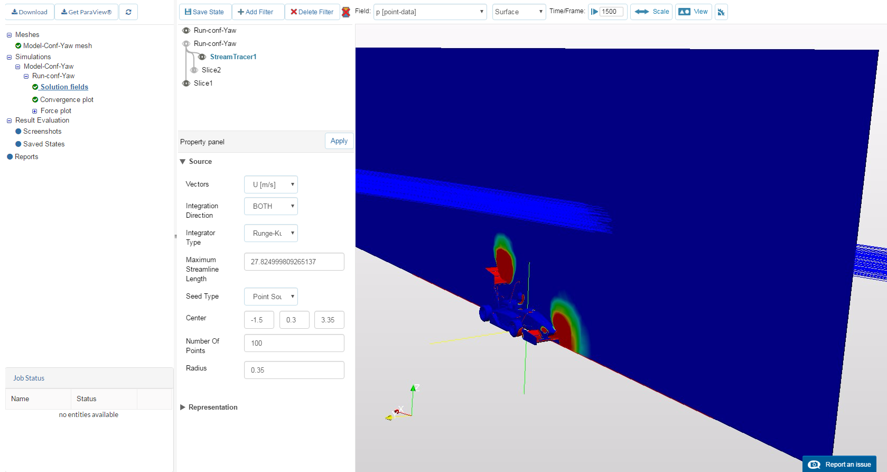
Task: Click the Maximum Streamline Length field
Action: pos(294,262)
